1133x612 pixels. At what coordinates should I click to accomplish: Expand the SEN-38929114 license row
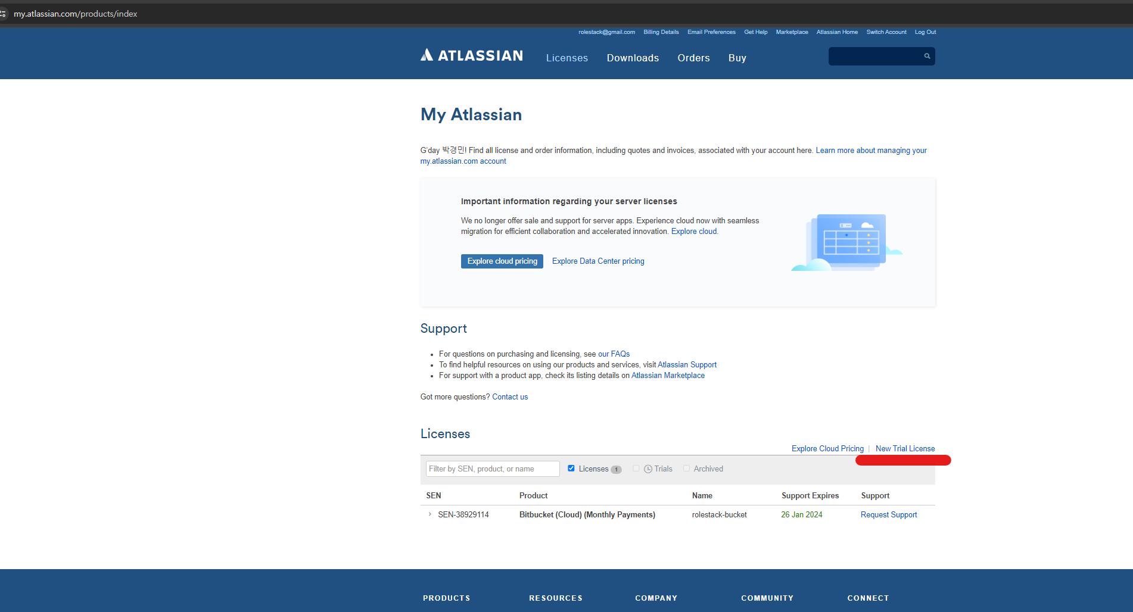[429, 514]
